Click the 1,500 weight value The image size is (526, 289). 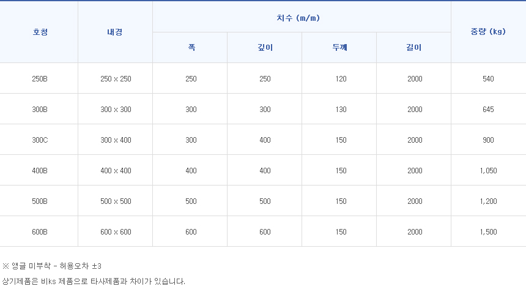point(488,232)
